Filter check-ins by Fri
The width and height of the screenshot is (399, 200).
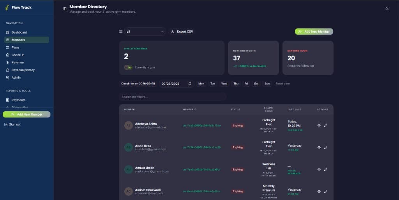coord(246,84)
